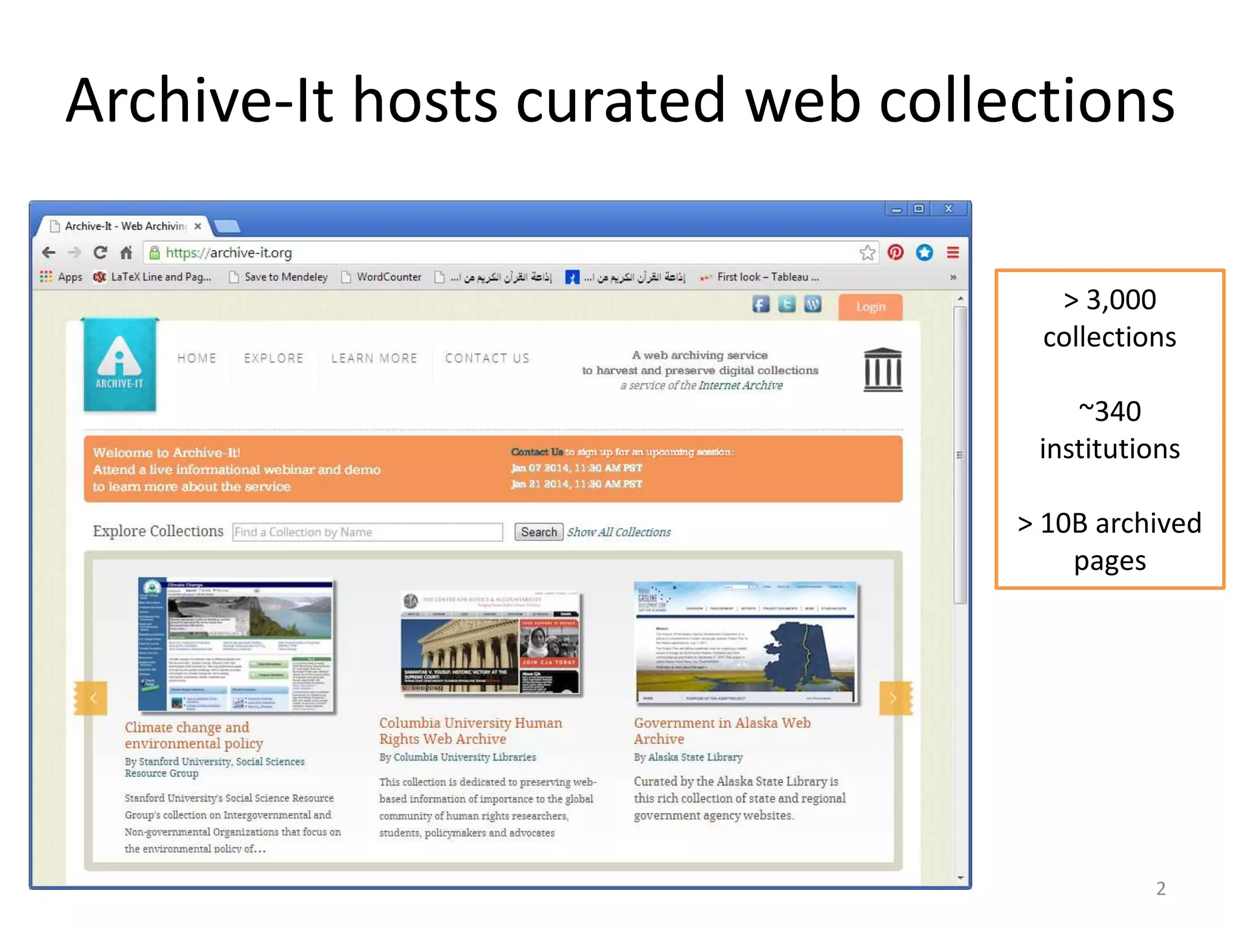Click Show All Collections link
This screenshot has height=931, width=1241.
click(619, 532)
